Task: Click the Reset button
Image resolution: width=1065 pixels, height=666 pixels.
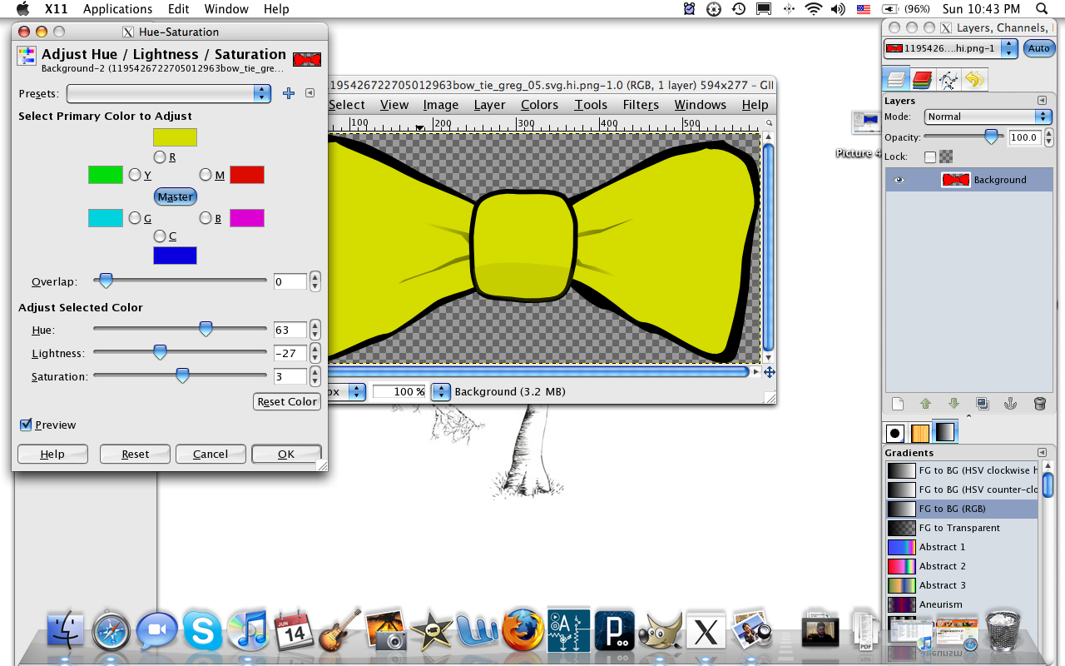Action: click(x=135, y=454)
